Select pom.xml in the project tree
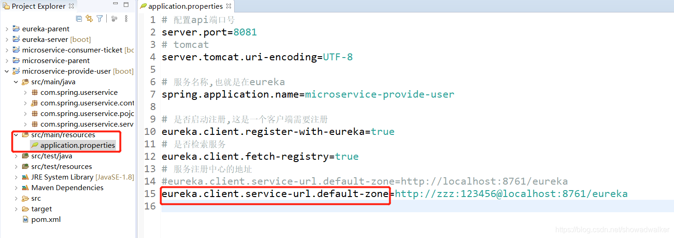Viewport: 674px width, 238px height. click(46, 220)
